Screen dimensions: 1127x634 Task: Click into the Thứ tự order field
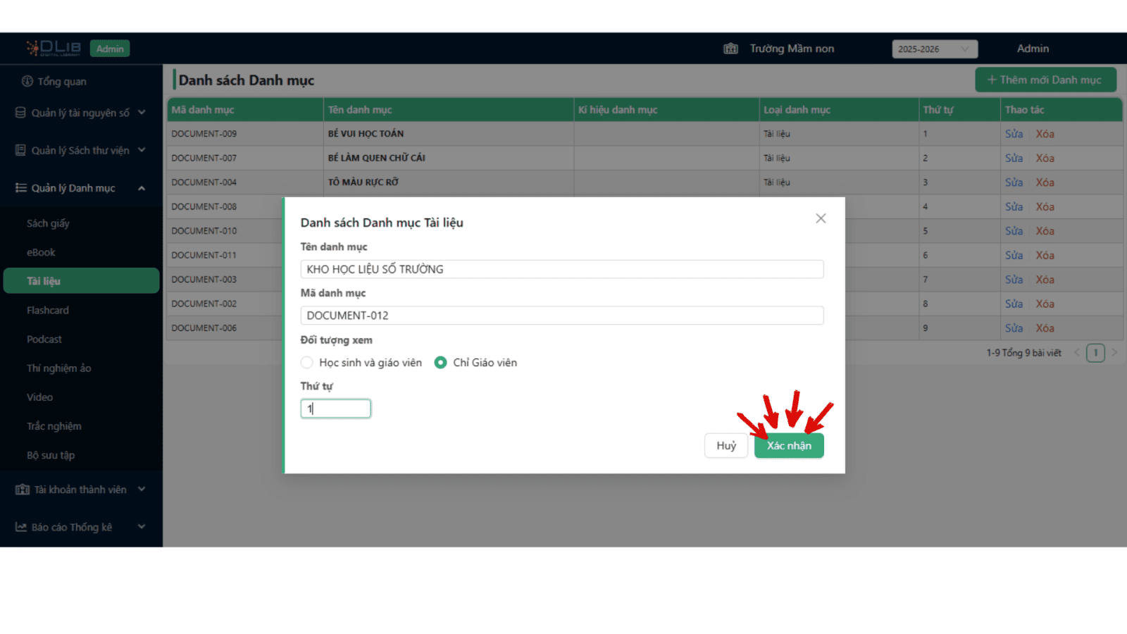[336, 409]
